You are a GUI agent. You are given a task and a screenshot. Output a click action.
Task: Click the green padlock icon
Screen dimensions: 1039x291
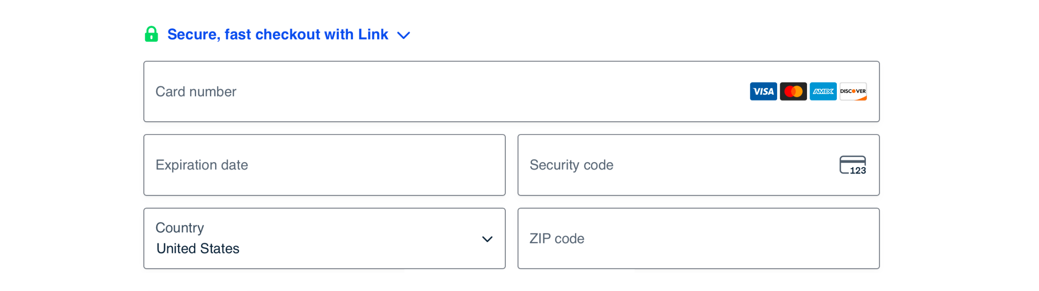click(x=152, y=34)
